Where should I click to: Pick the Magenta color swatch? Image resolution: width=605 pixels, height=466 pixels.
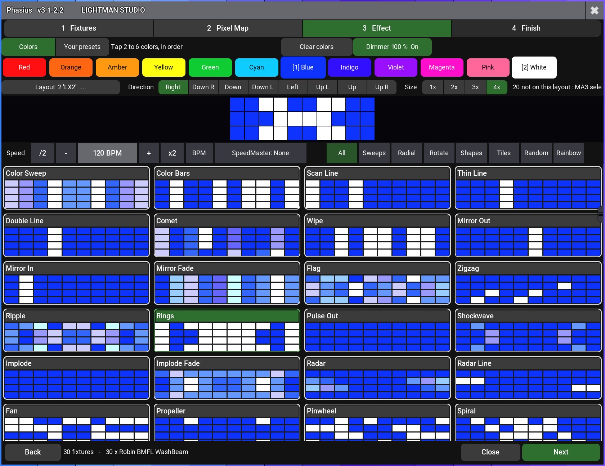tap(442, 67)
